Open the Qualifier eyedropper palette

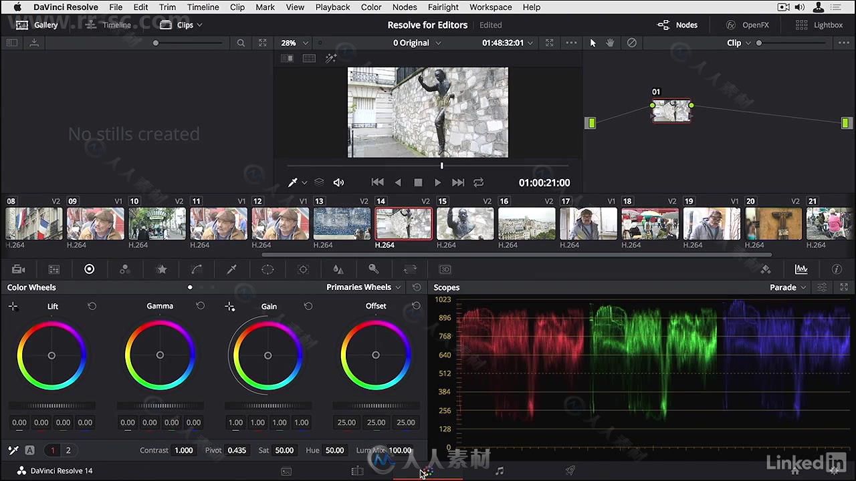tap(232, 269)
